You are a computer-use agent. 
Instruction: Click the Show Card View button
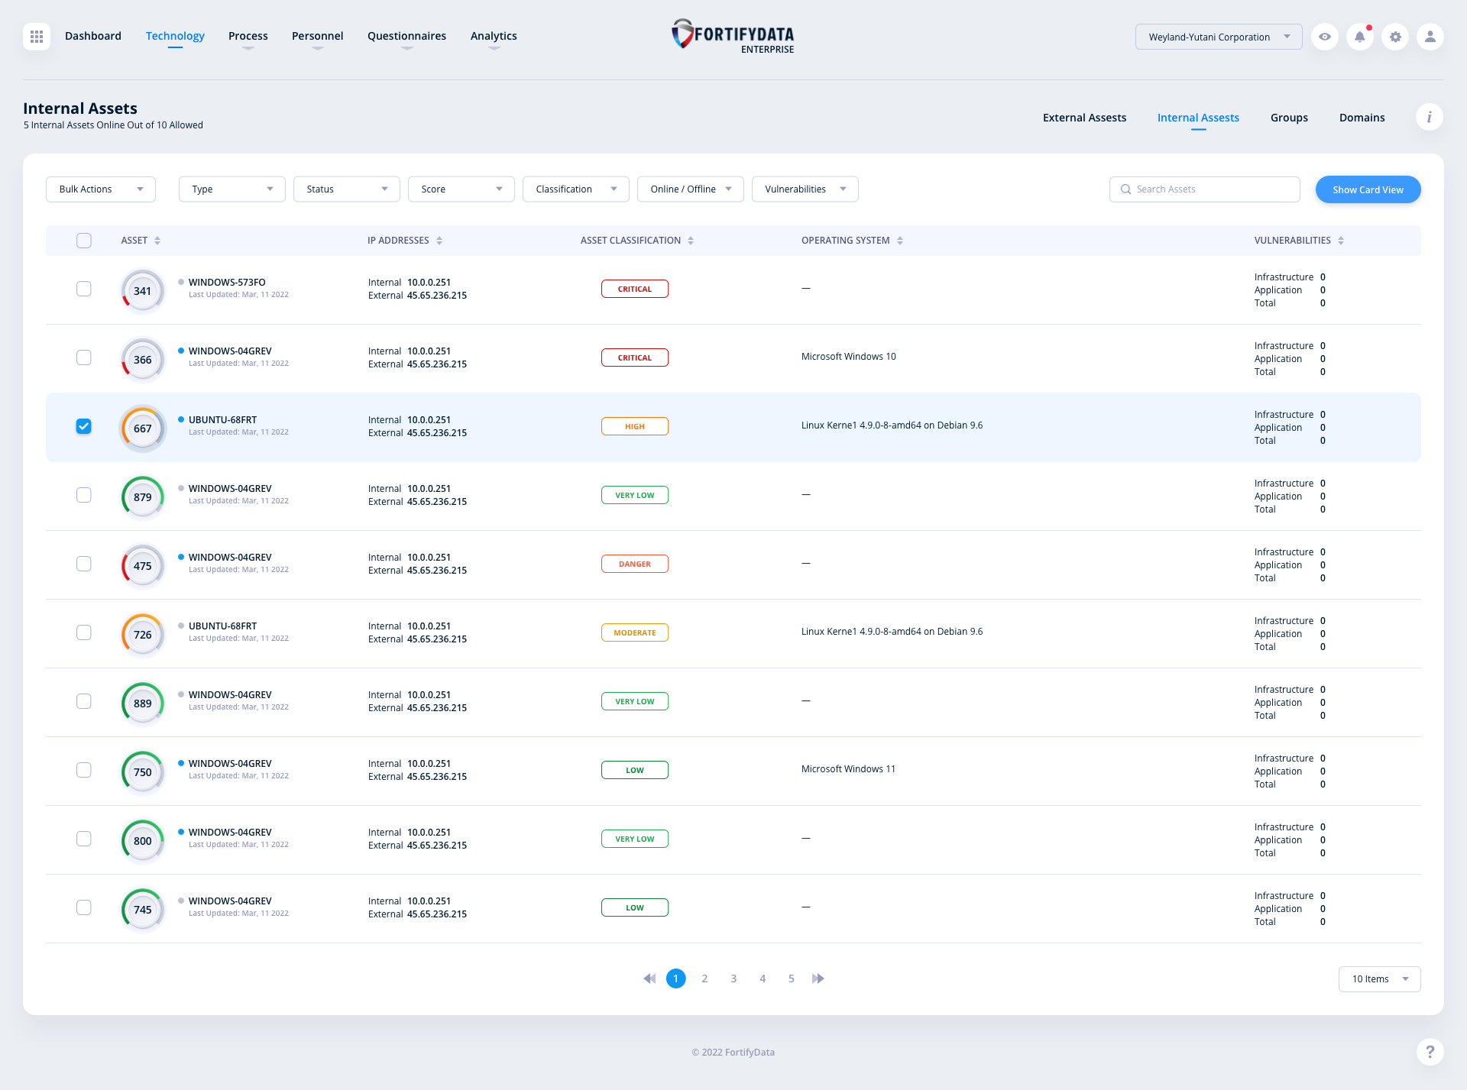(x=1368, y=189)
